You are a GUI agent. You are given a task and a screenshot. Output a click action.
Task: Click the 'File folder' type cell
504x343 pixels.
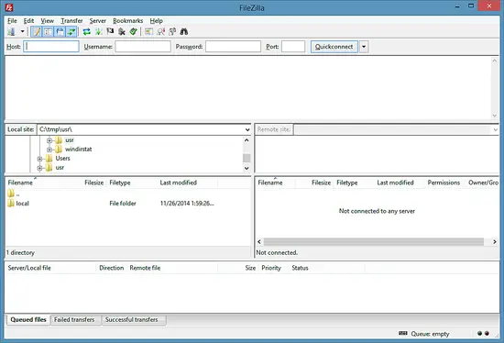tap(123, 204)
